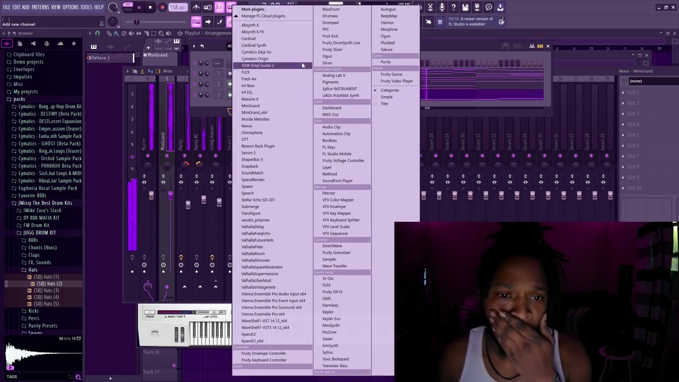Screen dimensions: 679x382
Task: Choose Omnisphere from the plugin list
Action: click(x=252, y=133)
